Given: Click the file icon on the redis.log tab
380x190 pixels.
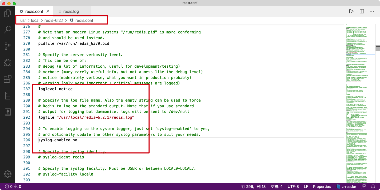Looking at the screenshot, I should (x=60, y=12).
